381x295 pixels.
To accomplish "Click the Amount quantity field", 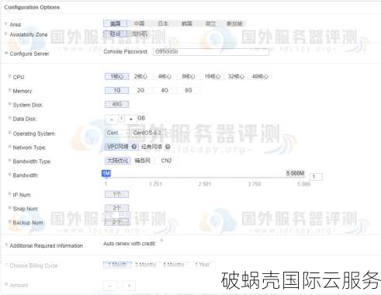I will (x=119, y=285).
